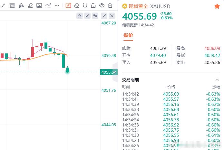Toggle the magnet snap mode
Image resolution: width=224 pixels, height=150 pixels.
(x=85, y=5)
